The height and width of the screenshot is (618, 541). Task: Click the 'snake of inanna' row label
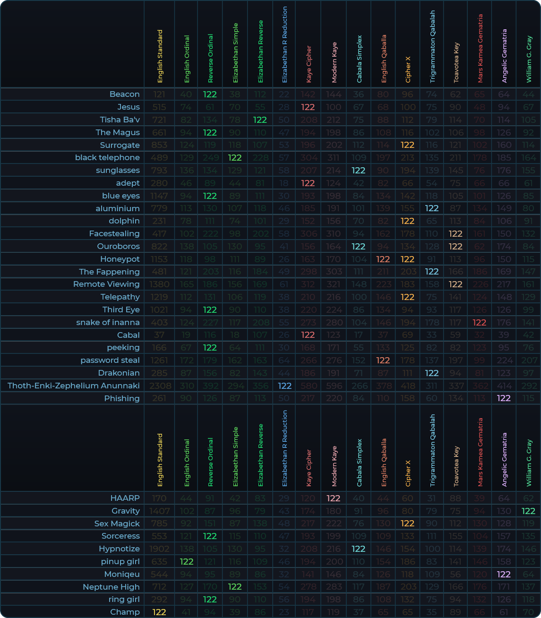coord(108,322)
